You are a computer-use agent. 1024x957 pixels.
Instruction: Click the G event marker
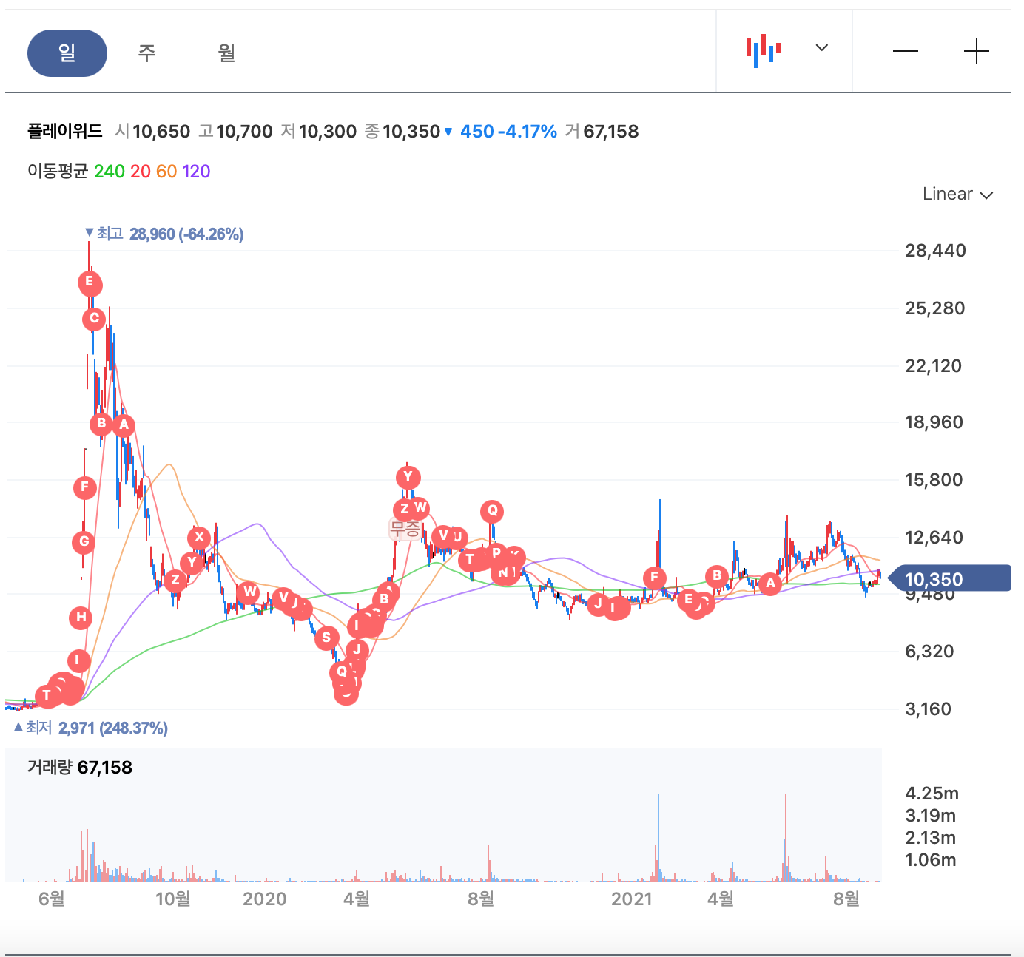pyautogui.click(x=84, y=541)
